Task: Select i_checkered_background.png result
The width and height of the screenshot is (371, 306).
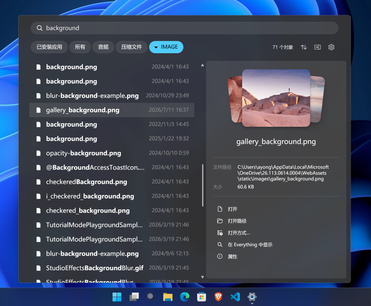Action: click(112, 196)
